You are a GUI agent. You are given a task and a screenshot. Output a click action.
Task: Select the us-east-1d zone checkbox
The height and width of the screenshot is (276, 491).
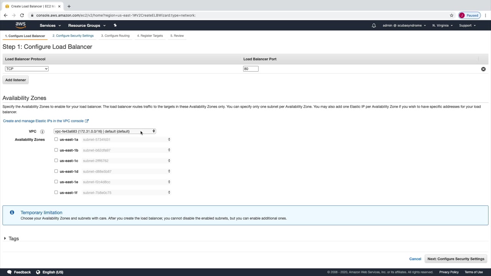pyautogui.click(x=56, y=171)
